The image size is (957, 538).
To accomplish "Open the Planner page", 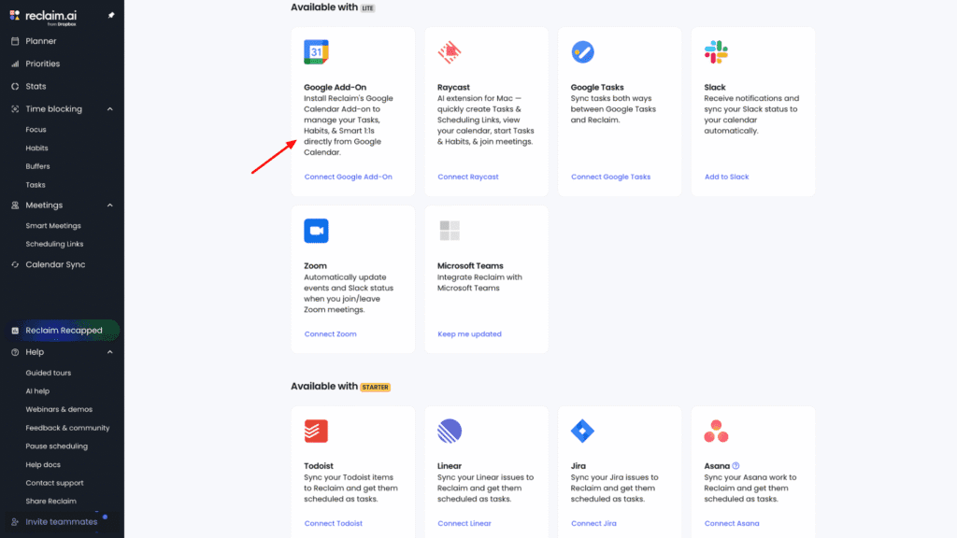I will click(41, 41).
